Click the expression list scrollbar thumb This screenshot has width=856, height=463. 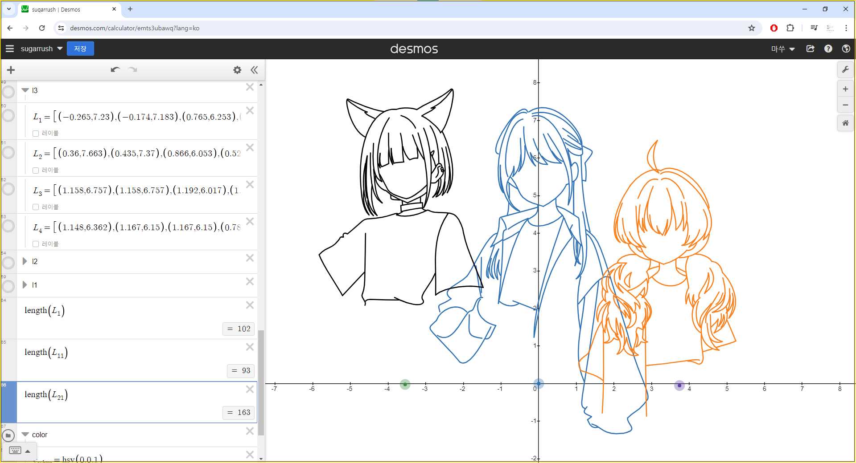pyautogui.click(x=261, y=382)
